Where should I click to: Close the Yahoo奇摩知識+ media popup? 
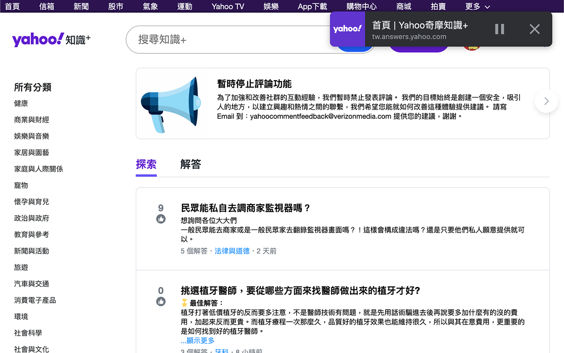point(534,29)
